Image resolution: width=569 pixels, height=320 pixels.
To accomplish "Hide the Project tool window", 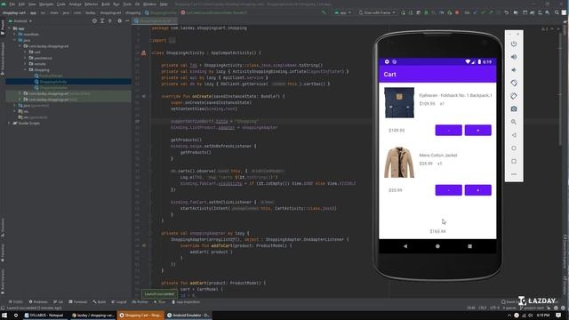I will tap(127, 21).
